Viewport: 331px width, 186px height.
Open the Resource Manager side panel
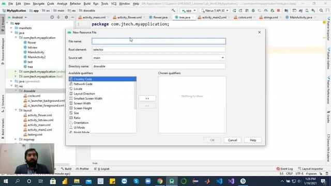[3, 51]
